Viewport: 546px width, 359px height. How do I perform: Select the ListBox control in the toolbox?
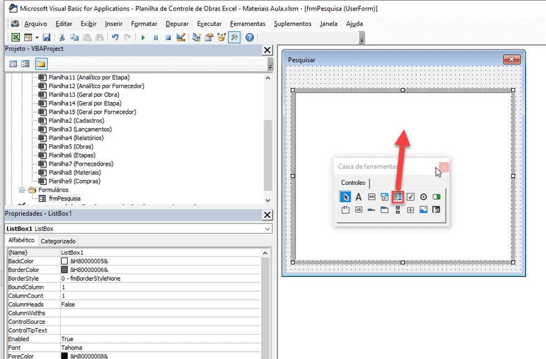tap(398, 197)
